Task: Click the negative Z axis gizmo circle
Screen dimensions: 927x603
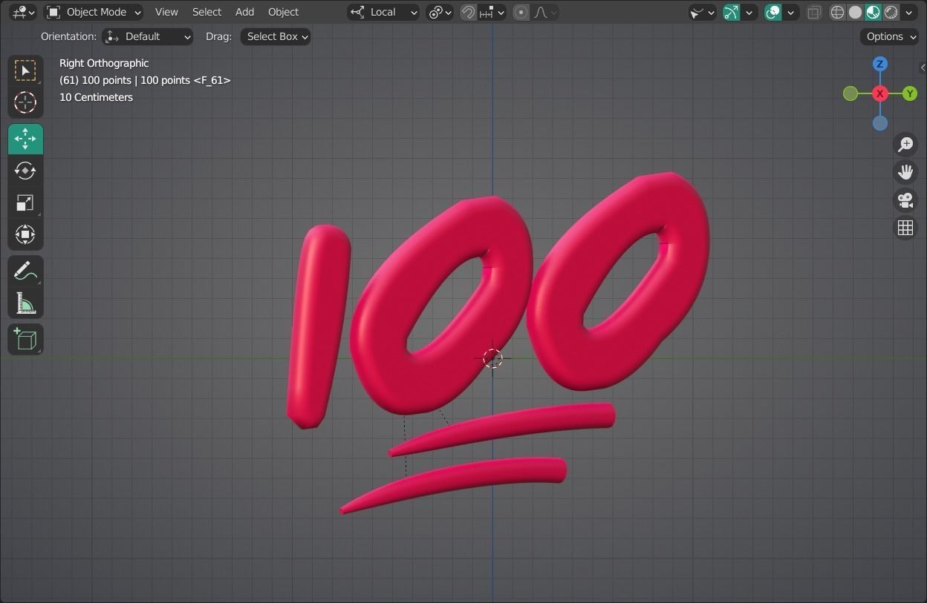Action: 880,123
